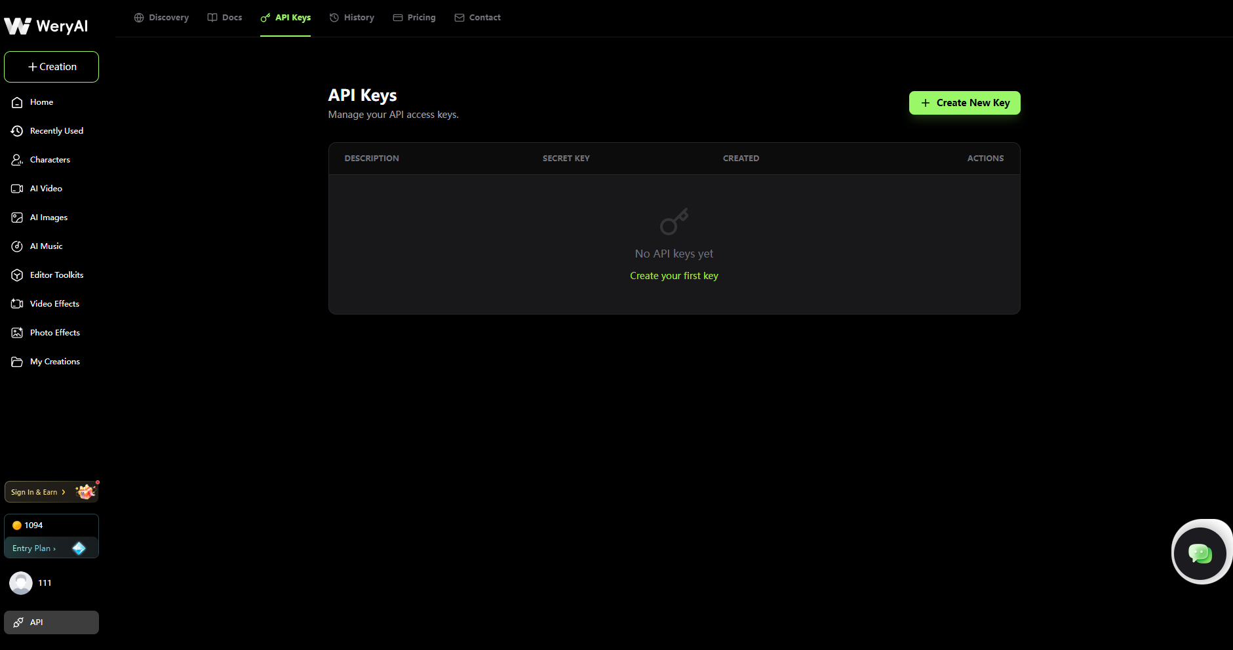The height and width of the screenshot is (650, 1233).
Task: Switch to the History tab
Action: pos(352,17)
